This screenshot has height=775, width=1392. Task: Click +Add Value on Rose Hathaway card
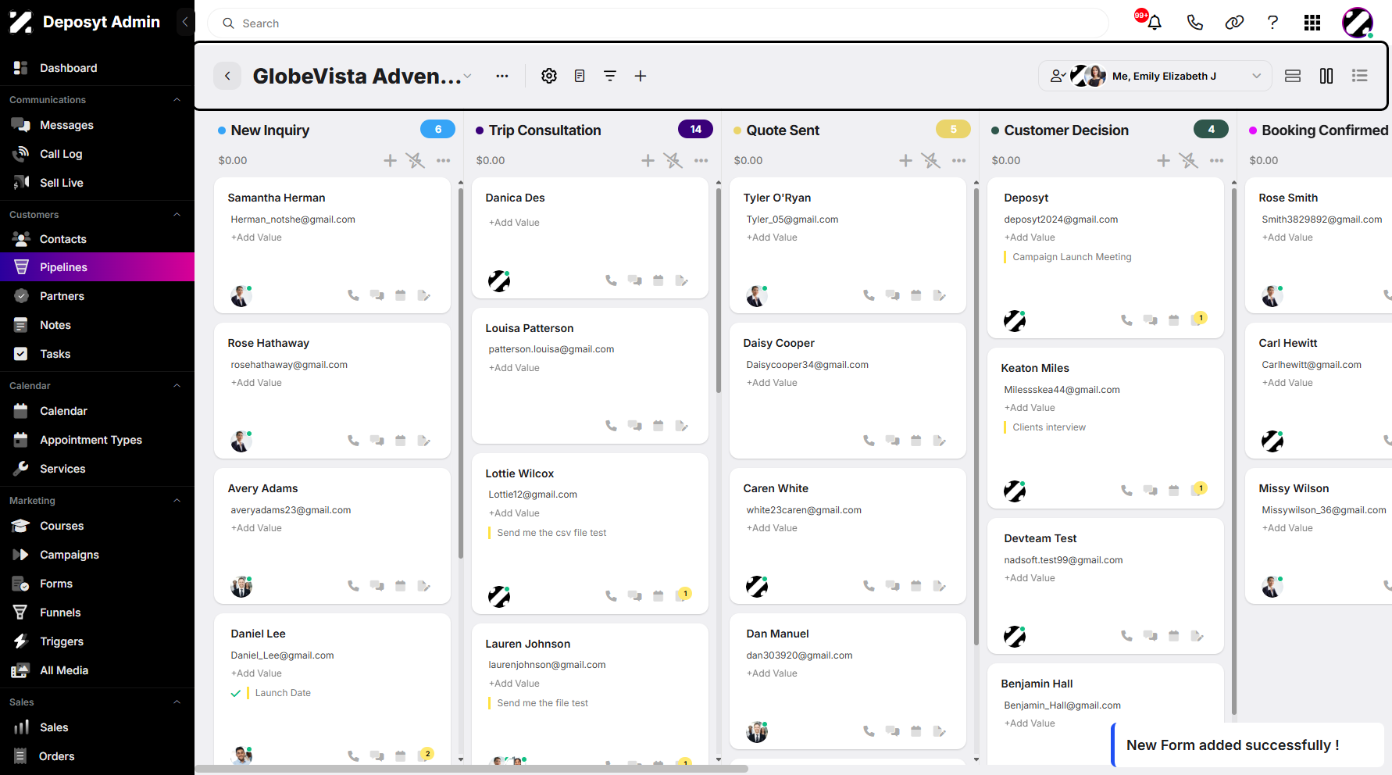(x=256, y=383)
